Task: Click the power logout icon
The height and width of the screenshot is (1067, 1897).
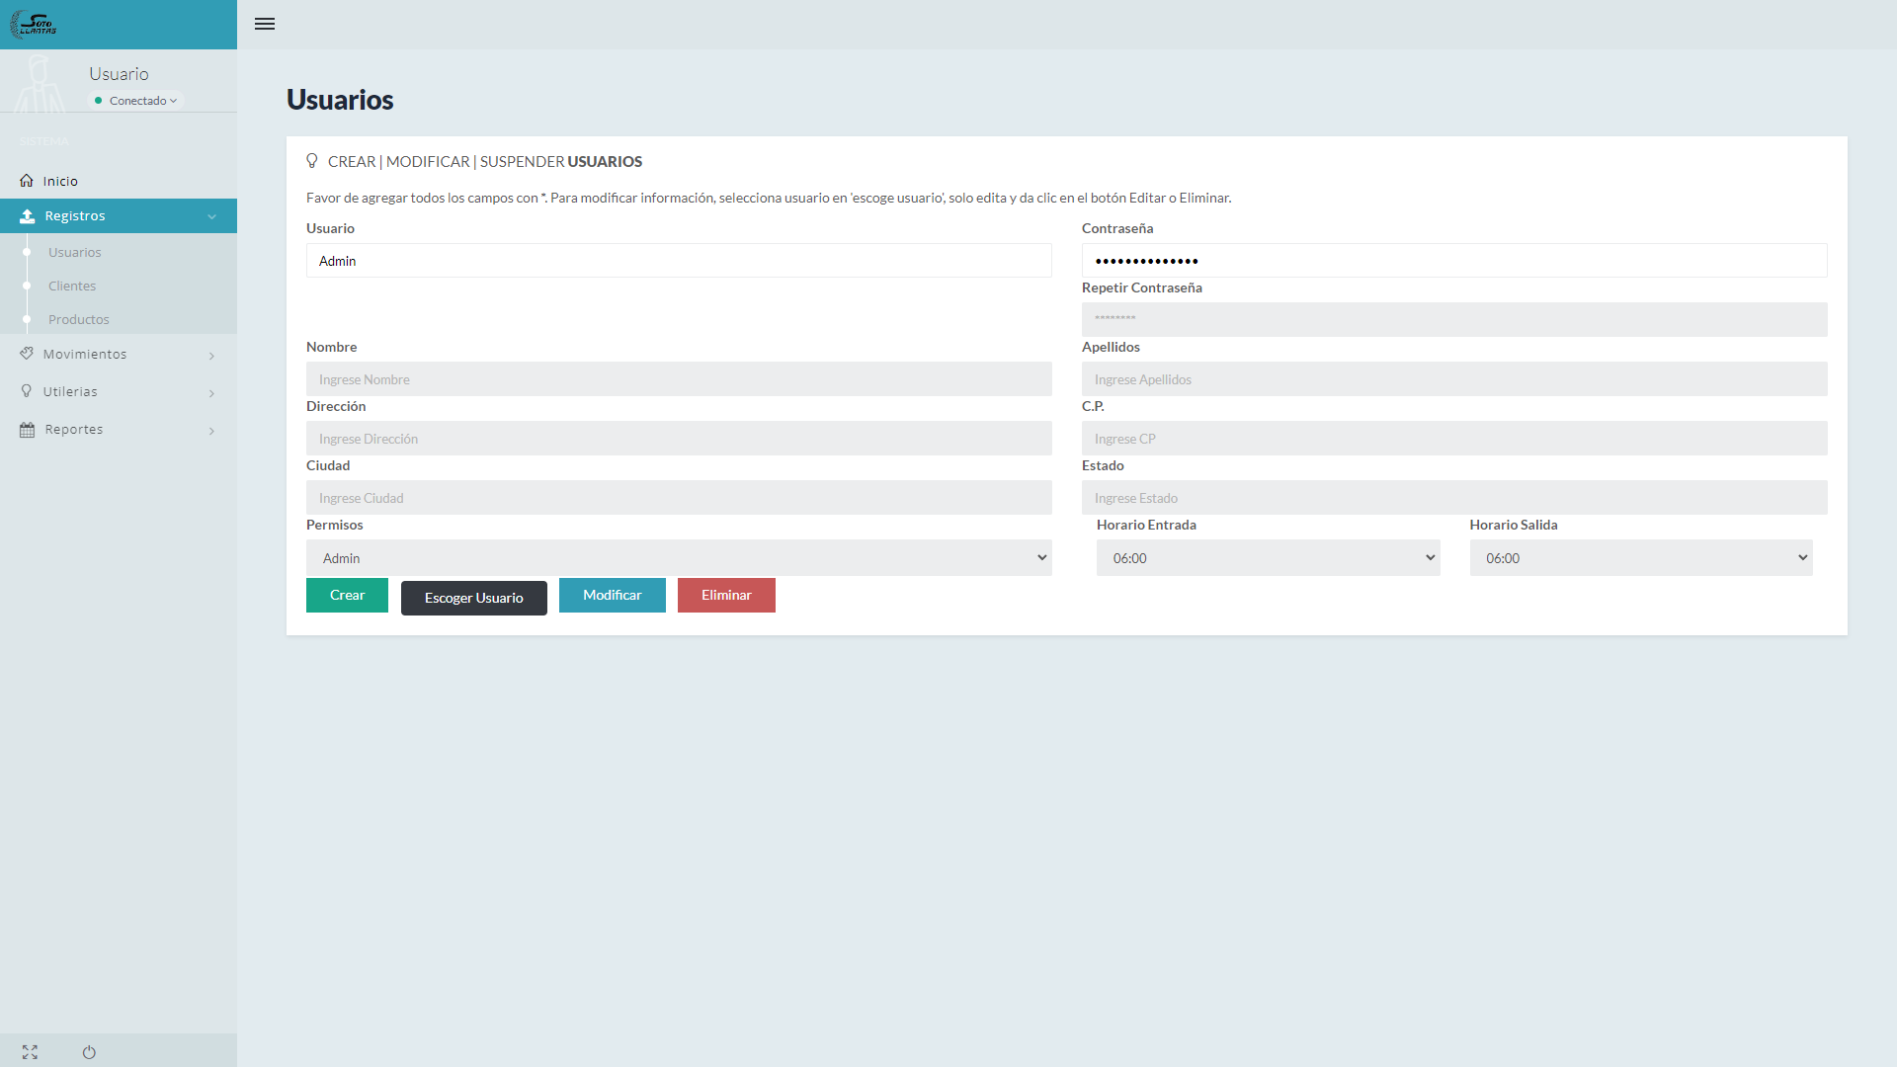Action: coord(89,1052)
